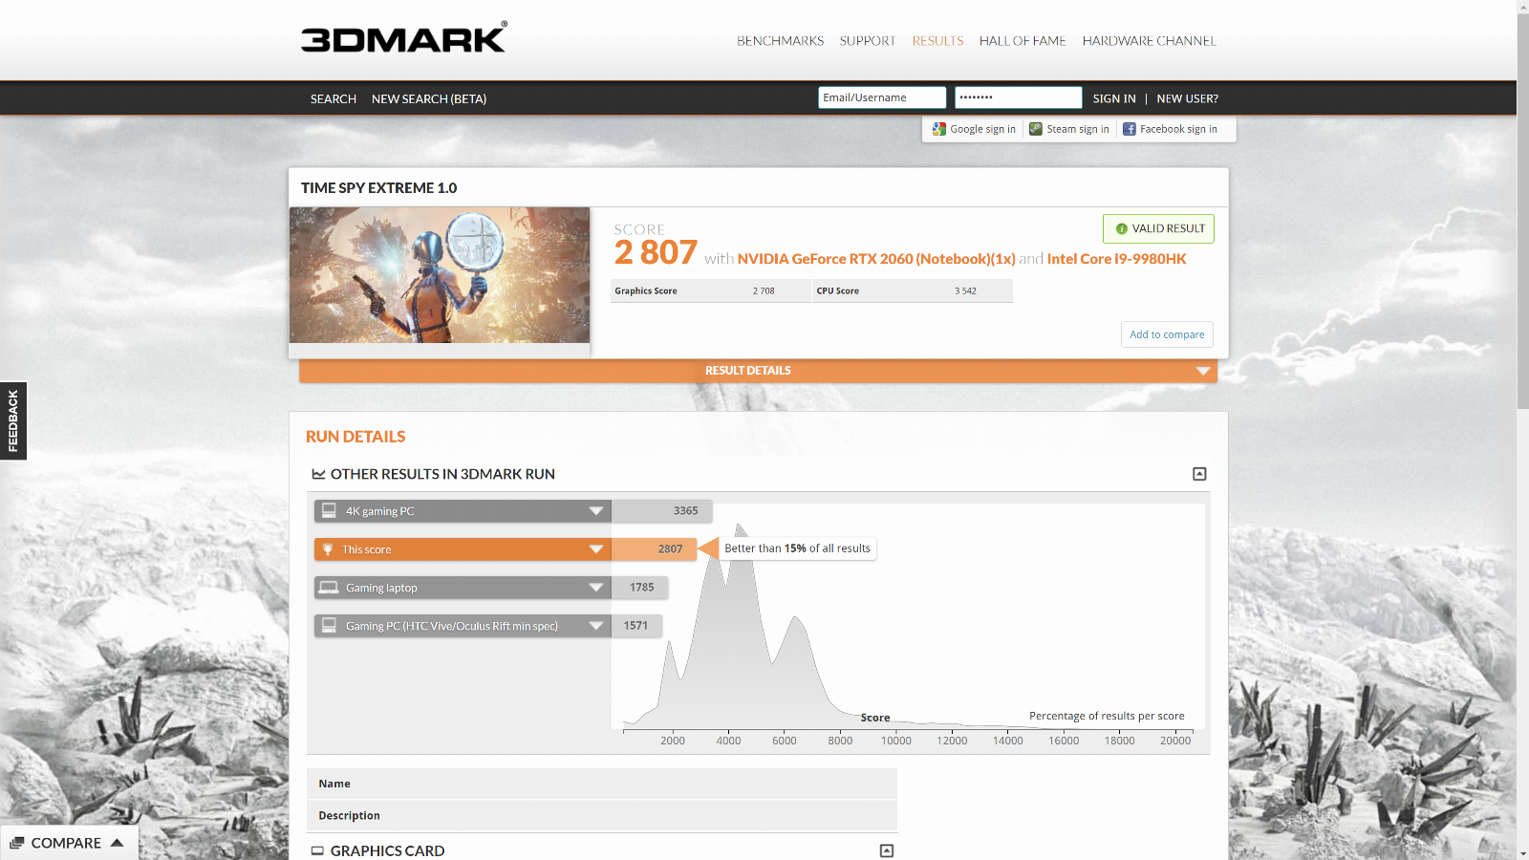
Task: Click the Facebook sign in icon
Action: click(1130, 129)
